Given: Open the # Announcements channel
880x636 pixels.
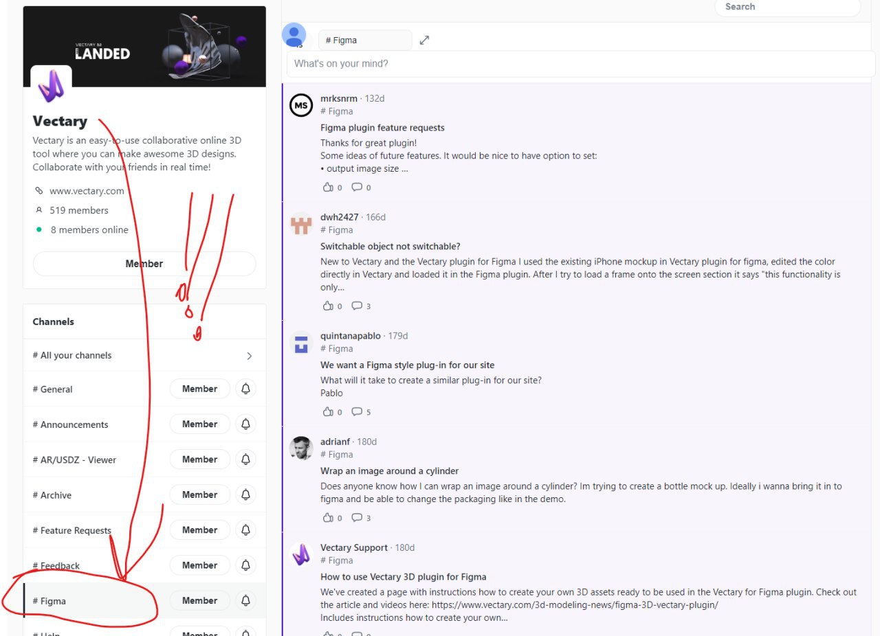Looking at the screenshot, I should point(70,424).
